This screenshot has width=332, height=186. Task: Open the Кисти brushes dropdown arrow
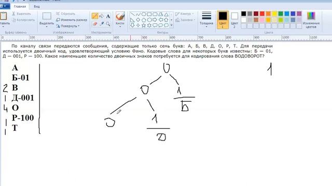coord(120,27)
